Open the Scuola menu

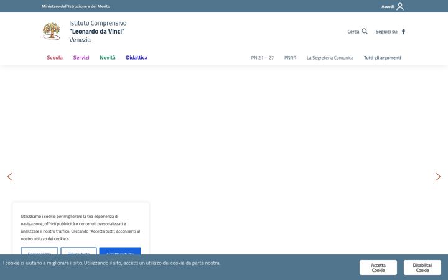tap(55, 58)
